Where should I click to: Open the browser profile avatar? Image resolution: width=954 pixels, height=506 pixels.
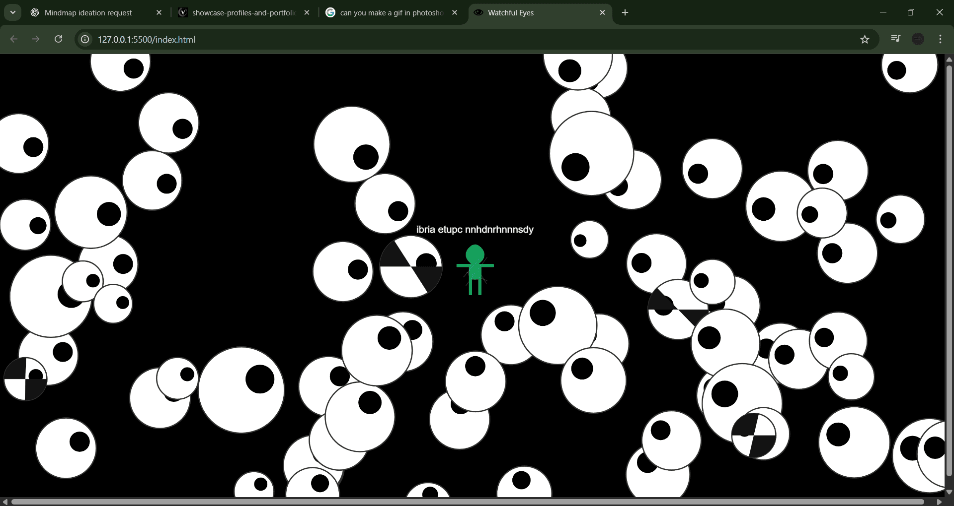(x=918, y=39)
